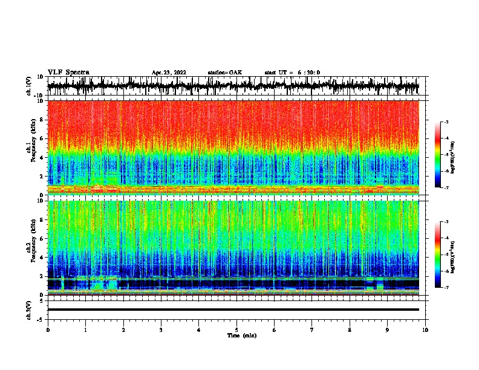Click the "-3" label on the ch.1 colorbar
This screenshot has width=479, height=370.
pos(446,122)
